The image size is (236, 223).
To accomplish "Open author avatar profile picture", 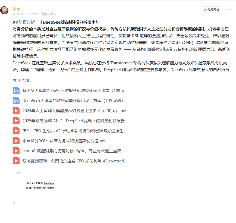I will click(4, 10).
